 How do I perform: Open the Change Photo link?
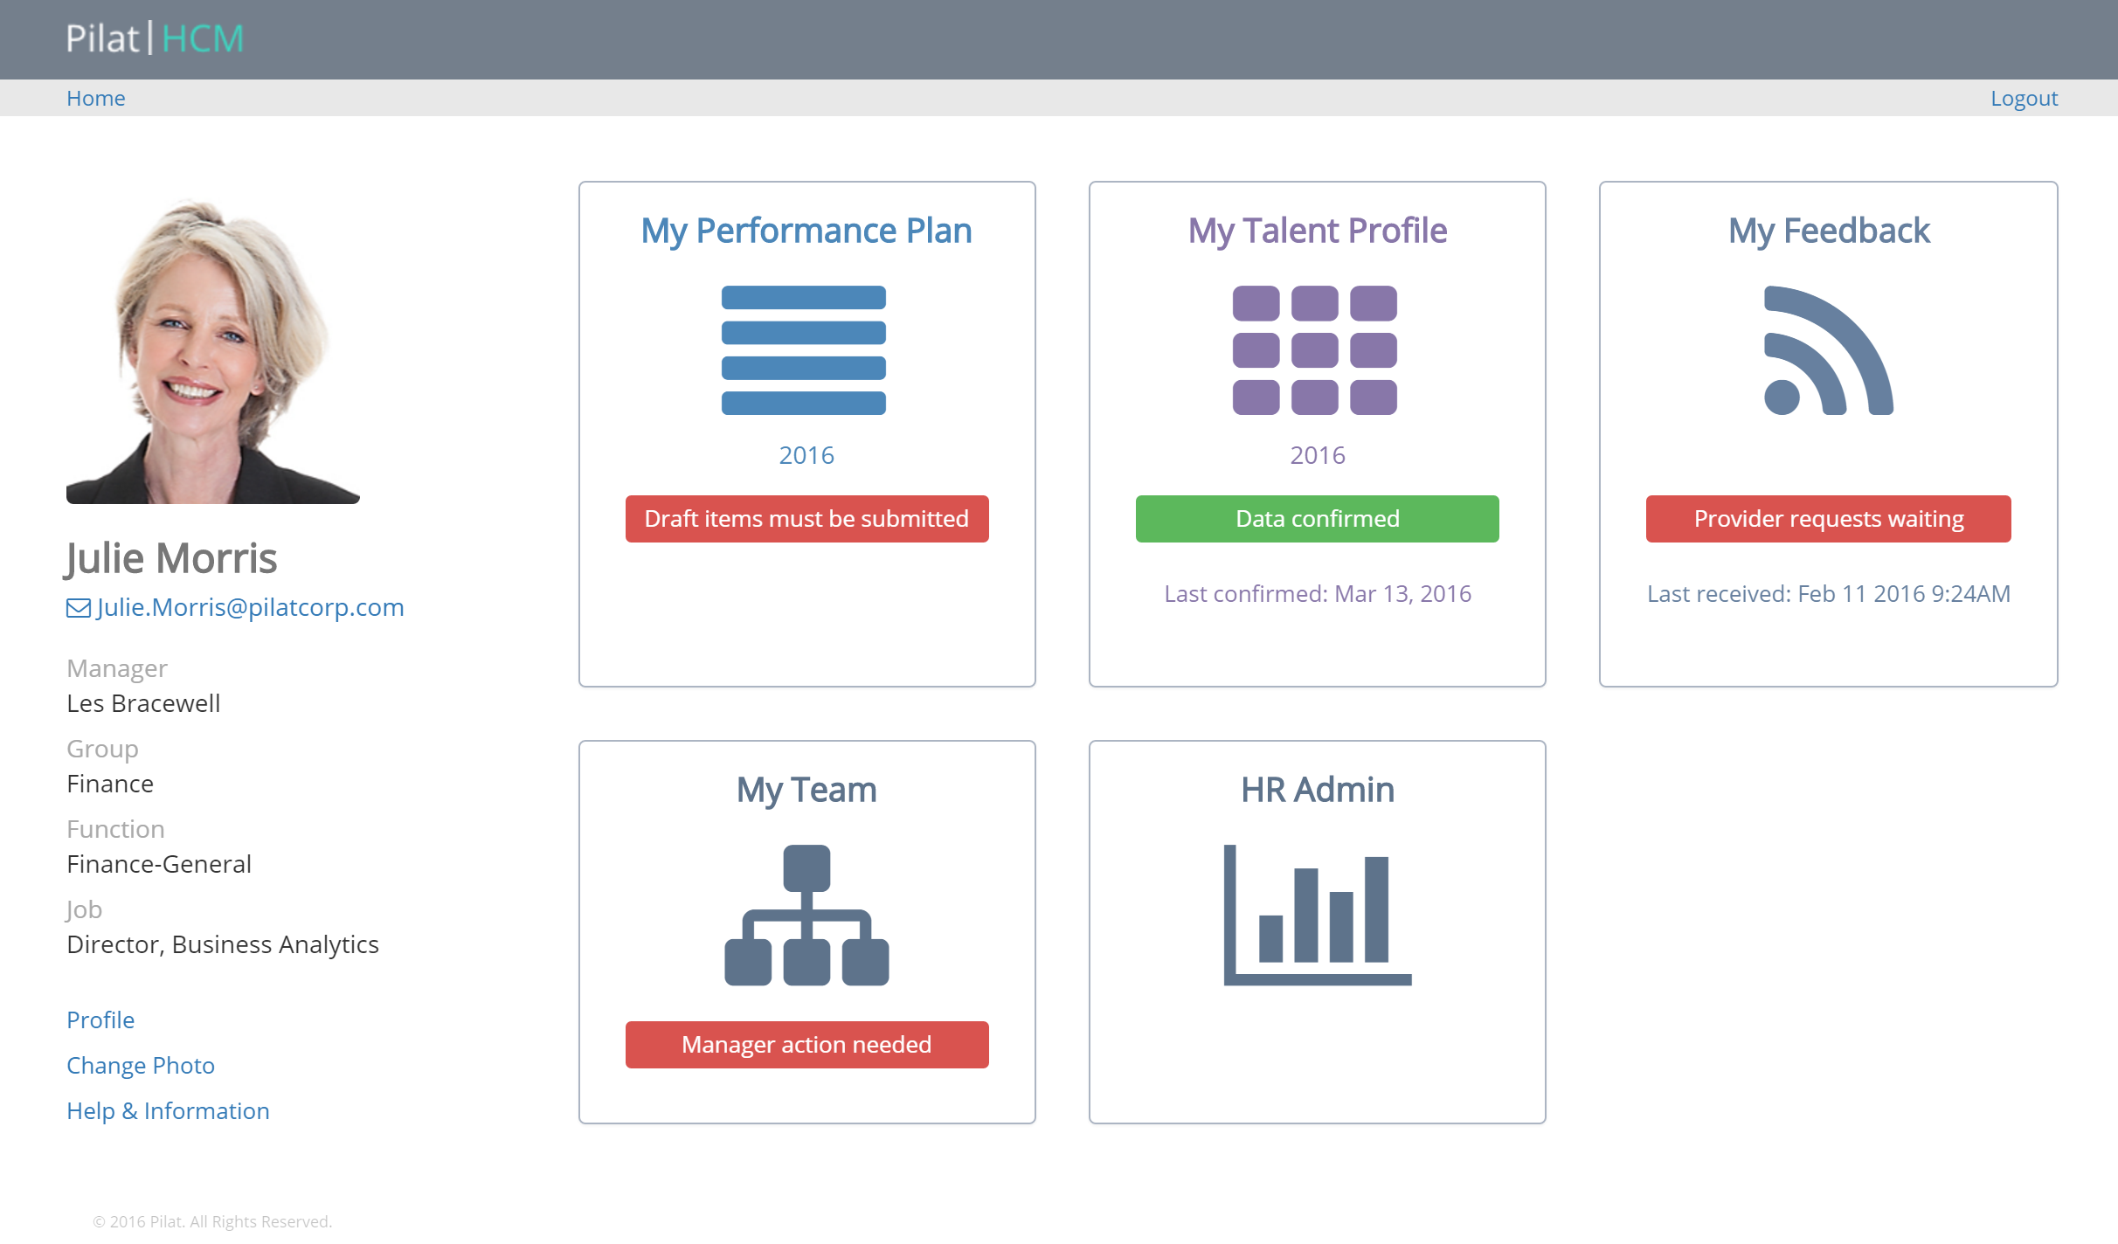[x=141, y=1066]
